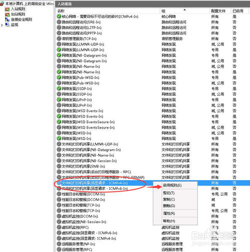This screenshot has width=250, height=252.
Task: Select the 监视 monitor icon
Action: (7, 25)
